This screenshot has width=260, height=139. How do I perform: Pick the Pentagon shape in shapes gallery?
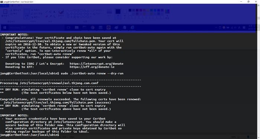[x=75, y=14]
